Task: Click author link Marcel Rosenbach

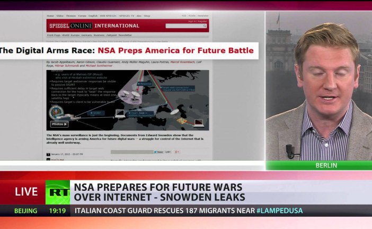Action: coord(182,62)
